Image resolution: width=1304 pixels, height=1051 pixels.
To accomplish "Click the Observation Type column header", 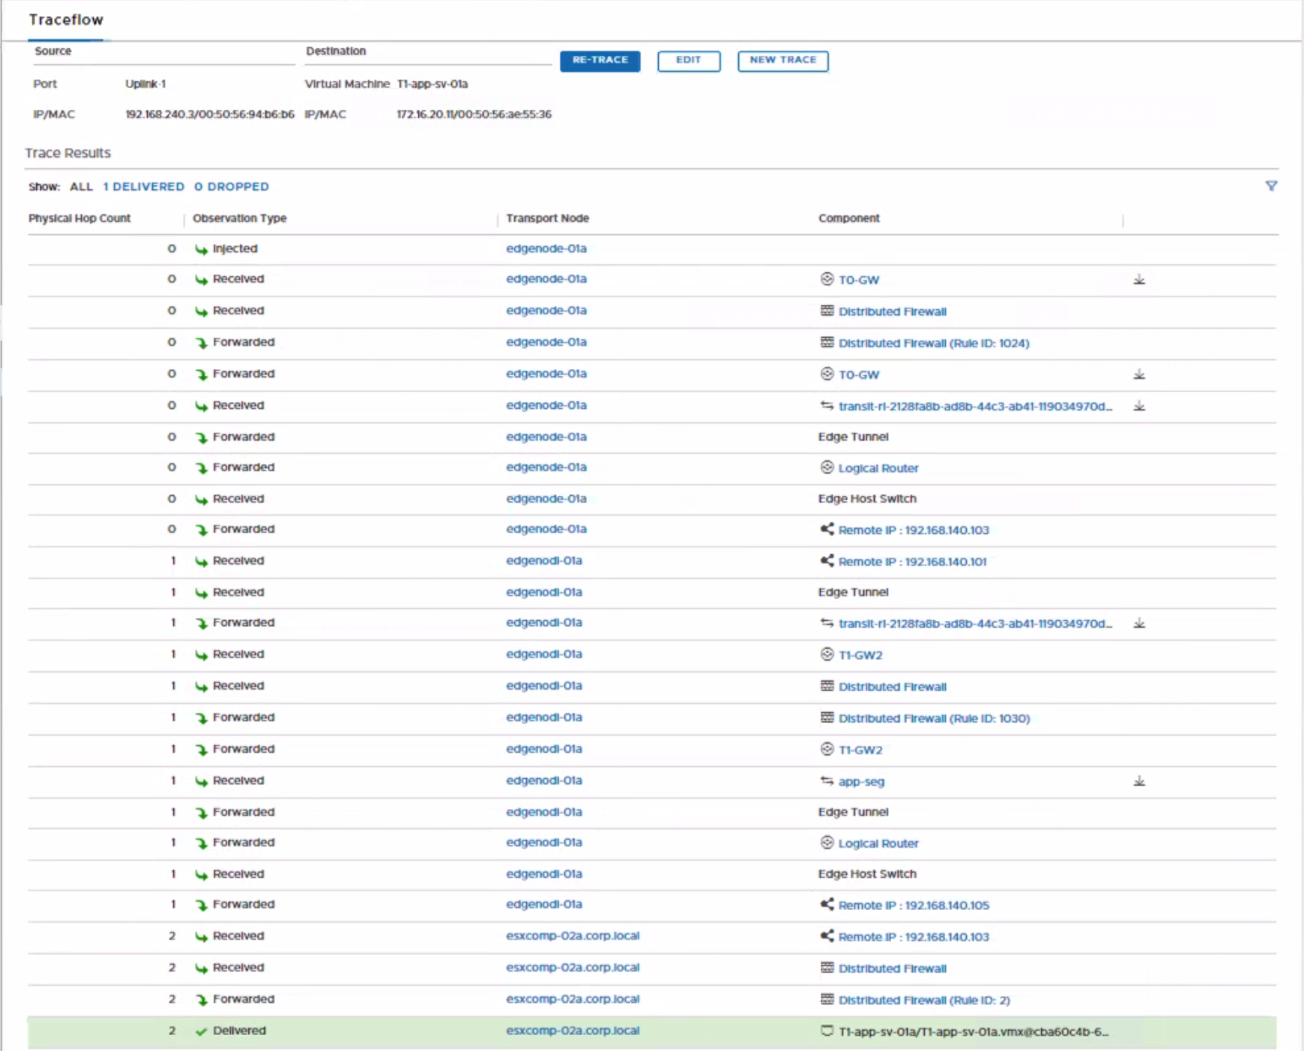I will [x=240, y=218].
